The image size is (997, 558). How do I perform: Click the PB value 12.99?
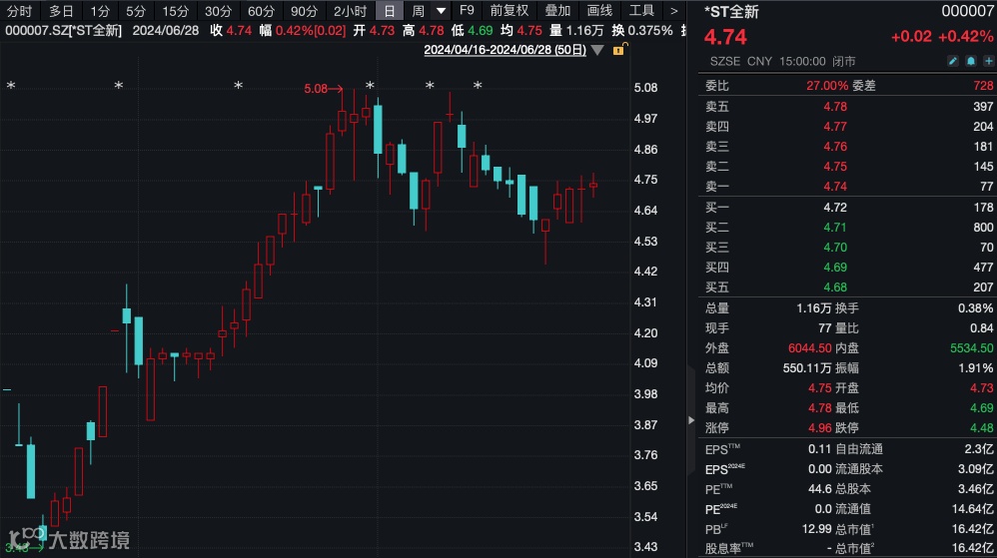pos(816,529)
